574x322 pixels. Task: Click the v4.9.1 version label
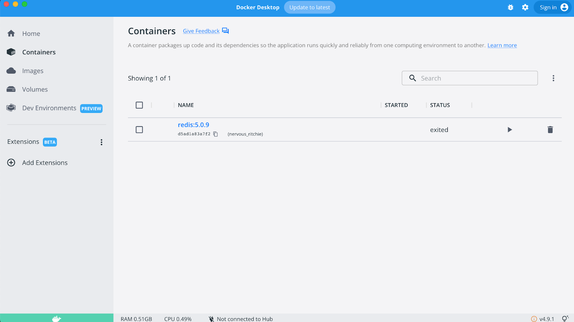(x=547, y=319)
